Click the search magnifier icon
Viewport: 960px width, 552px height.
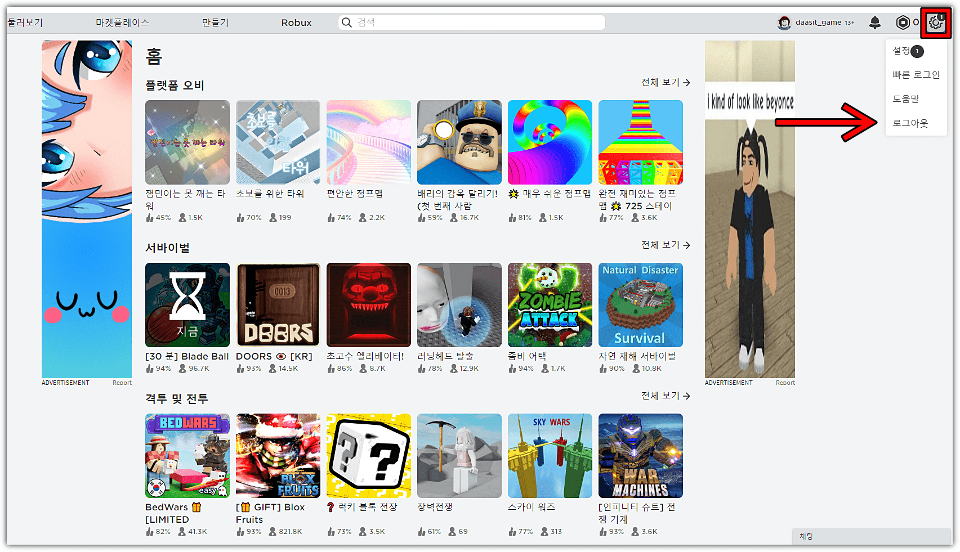click(347, 23)
